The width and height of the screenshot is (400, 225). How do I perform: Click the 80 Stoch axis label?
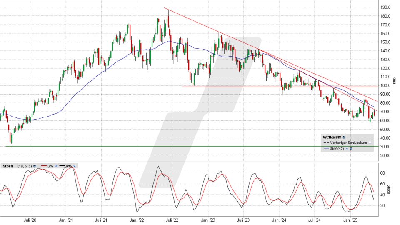point(382,173)
